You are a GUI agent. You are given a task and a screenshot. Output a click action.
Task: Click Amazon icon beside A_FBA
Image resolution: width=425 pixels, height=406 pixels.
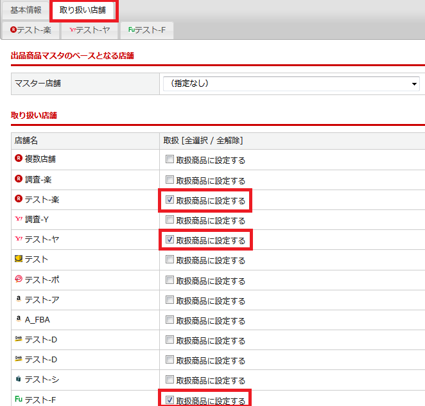click(19, 319)
